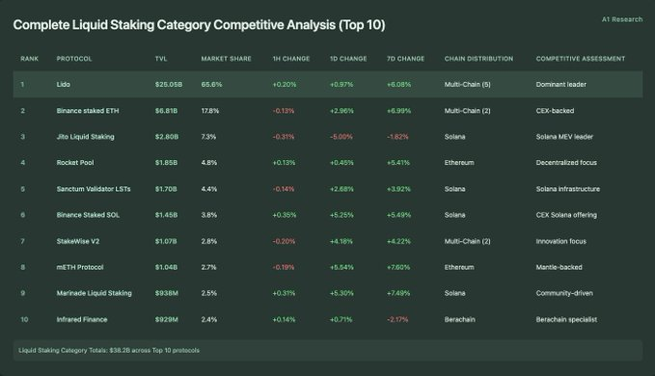Viewport: 655px width, 376px height.
Task: Select Binance Staked SOL row name
Action: (88, 215)
